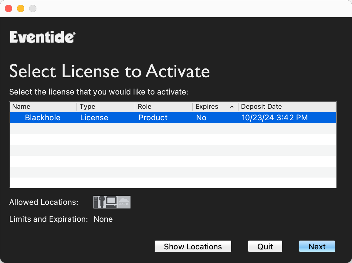Close the activation window with red button
The height and width of the screenshot is (263, 352).
pyautogui.click(x=8, y=8)
